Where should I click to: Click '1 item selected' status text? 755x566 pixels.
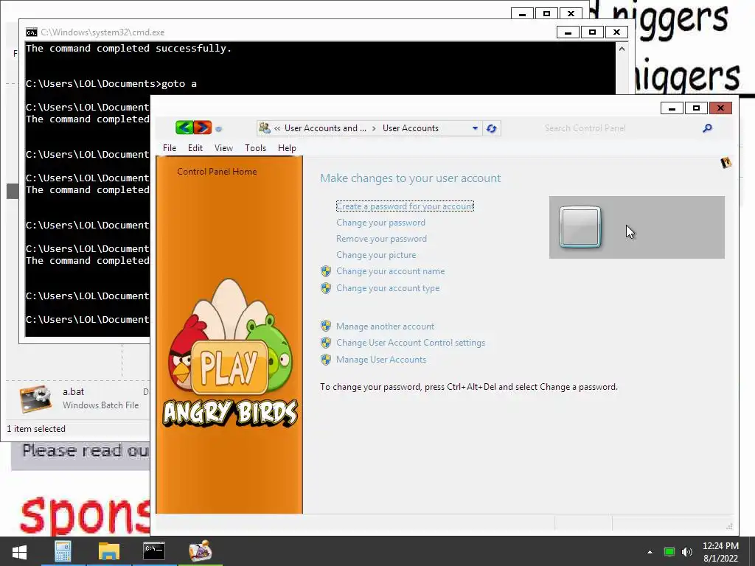coord(36,429)
